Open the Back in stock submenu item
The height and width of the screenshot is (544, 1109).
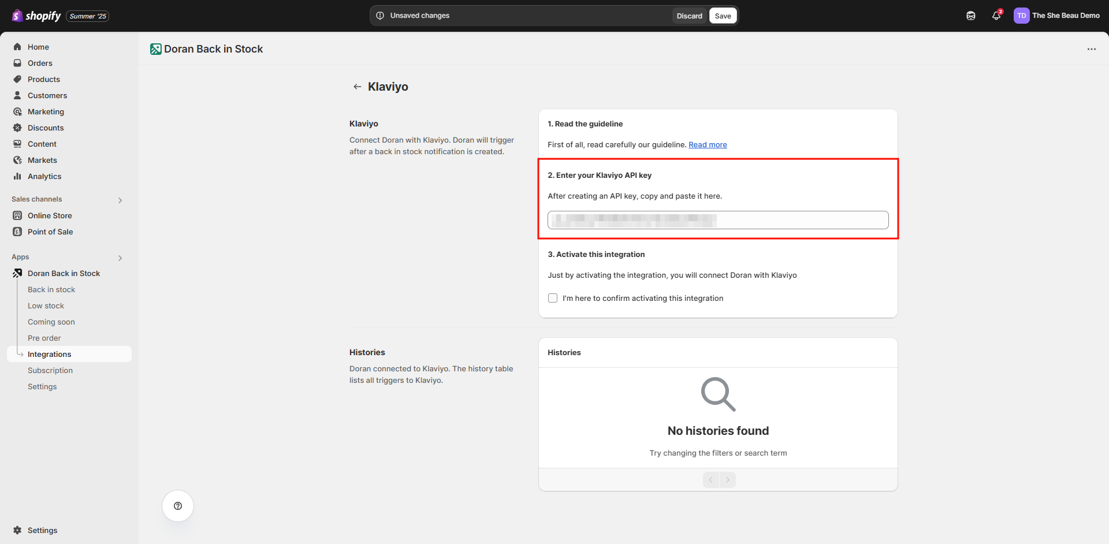(x=51, y=289)
